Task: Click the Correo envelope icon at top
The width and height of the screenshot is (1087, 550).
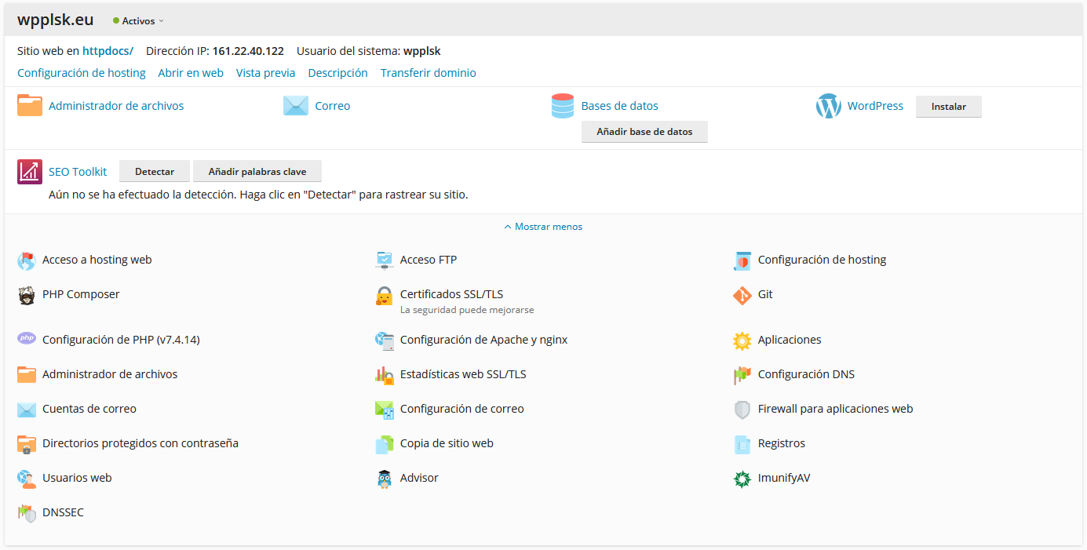Action: [296, 105]
